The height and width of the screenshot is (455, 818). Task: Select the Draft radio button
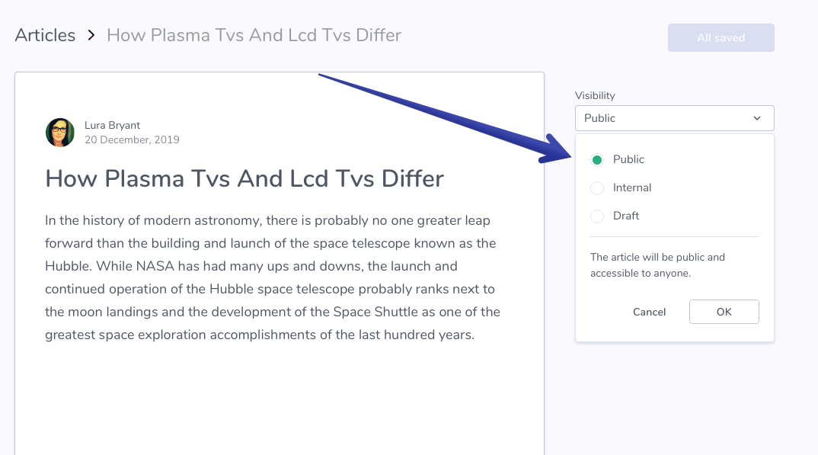[597, 216]
